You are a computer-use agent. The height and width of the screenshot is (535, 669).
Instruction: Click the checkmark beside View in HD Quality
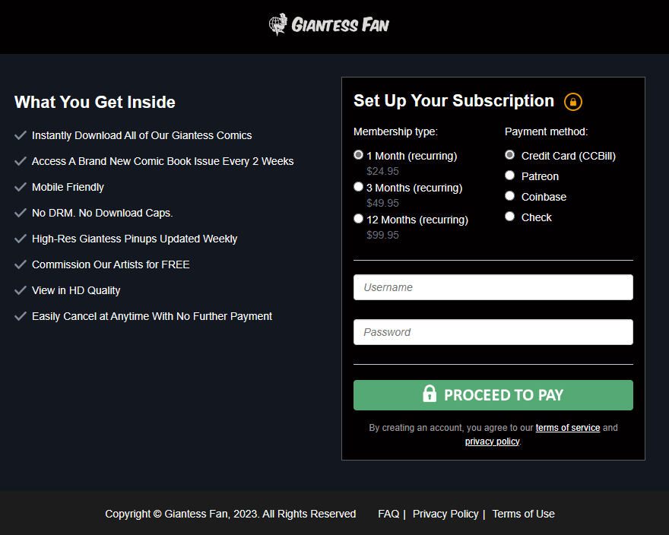21,290
